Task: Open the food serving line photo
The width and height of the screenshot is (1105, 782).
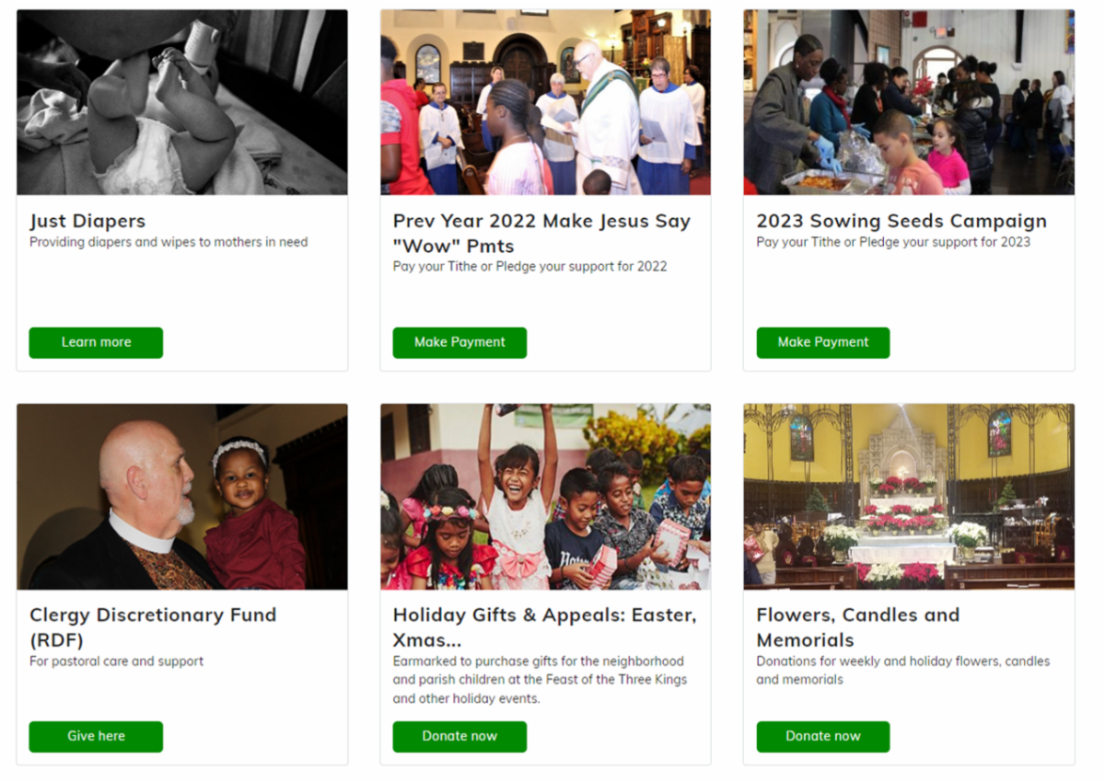Action: [x=909, y=102]
